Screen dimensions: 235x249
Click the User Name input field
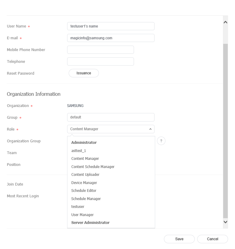coord(111,26)
